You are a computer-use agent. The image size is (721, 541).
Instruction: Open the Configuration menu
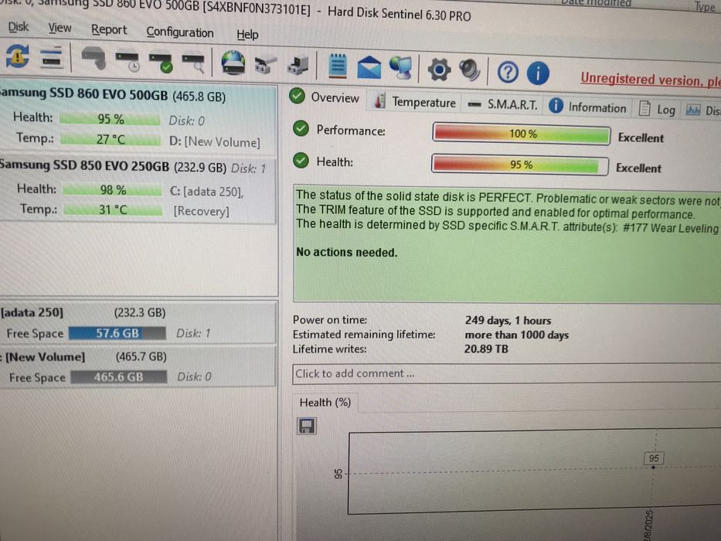[x=180, y=32]
